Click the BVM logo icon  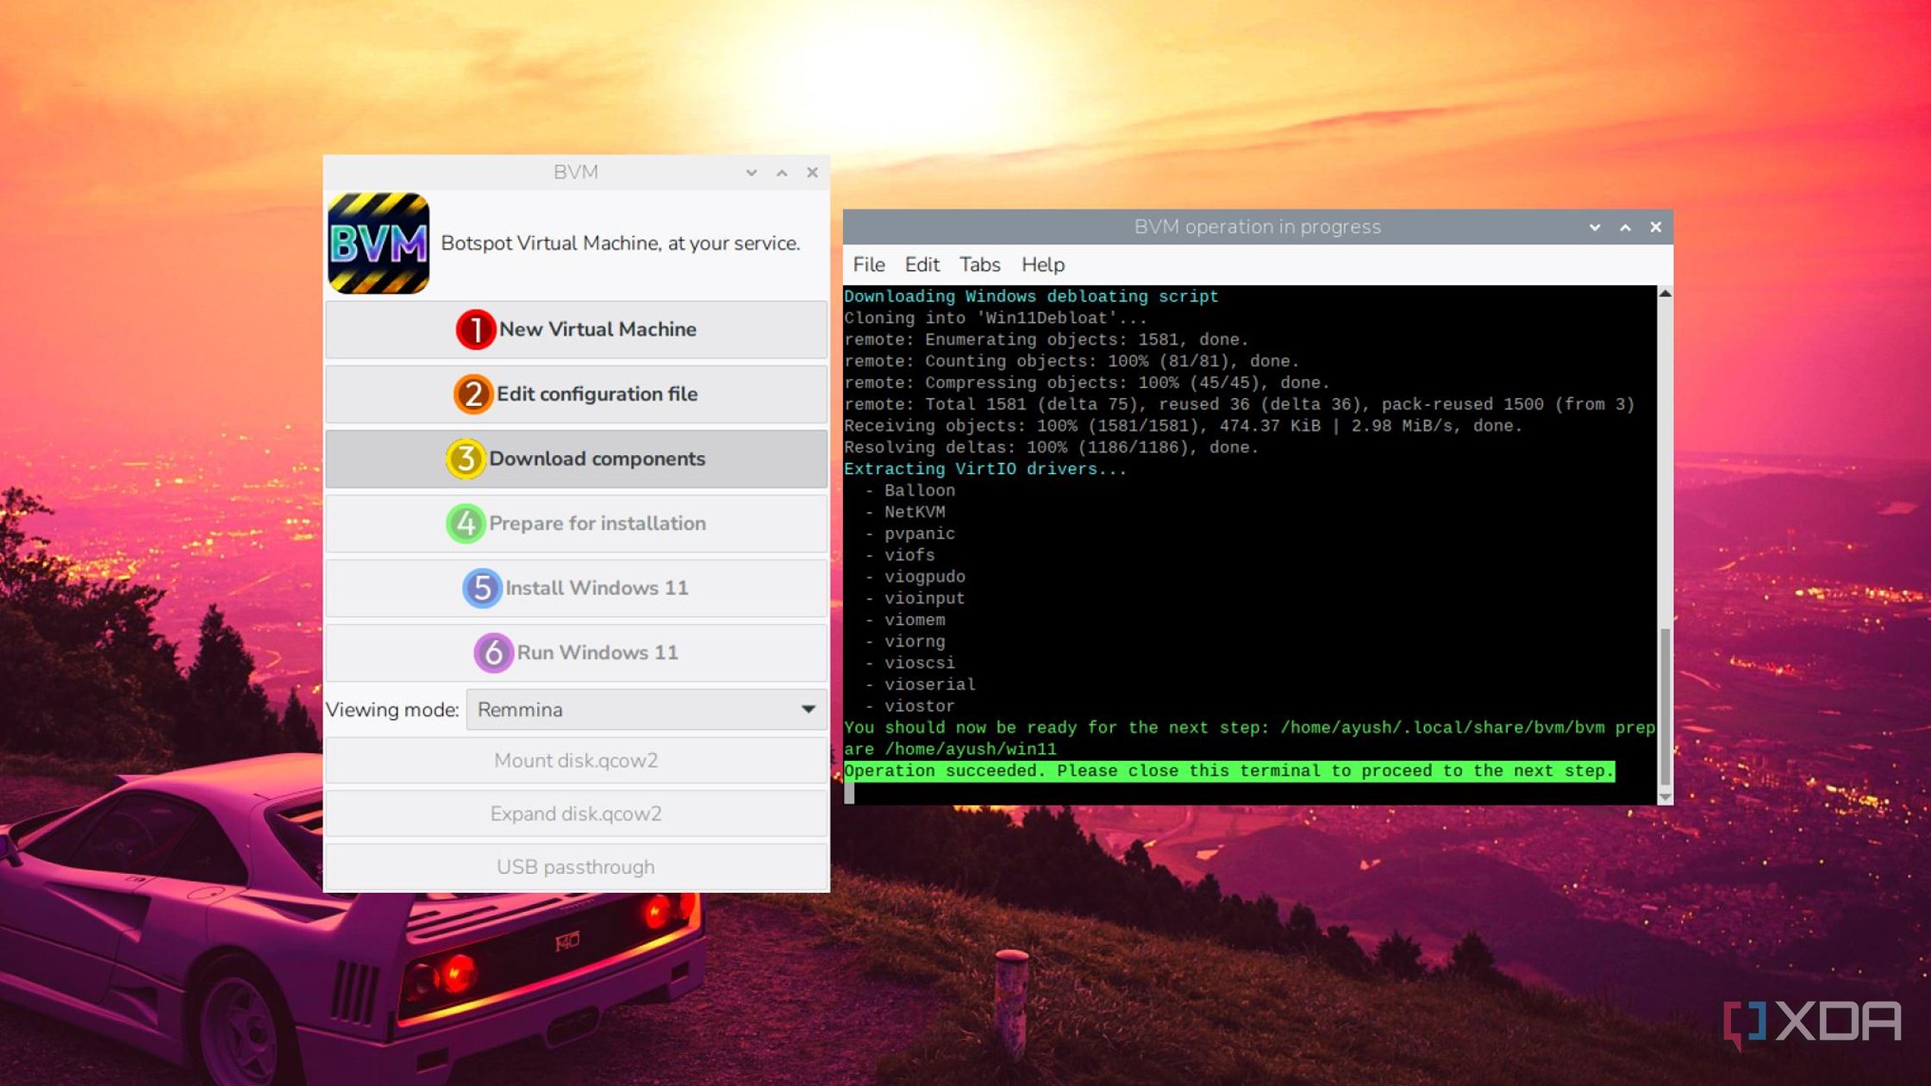click(x=378, y=243)
